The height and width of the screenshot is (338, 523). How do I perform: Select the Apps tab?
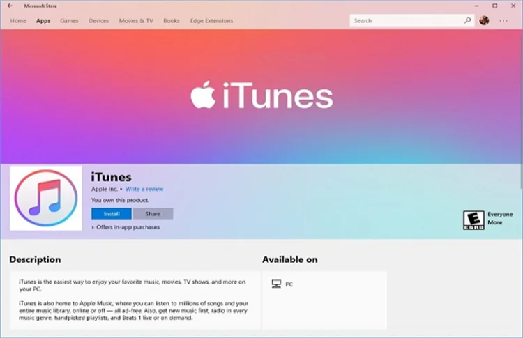[x=43, y=21]
